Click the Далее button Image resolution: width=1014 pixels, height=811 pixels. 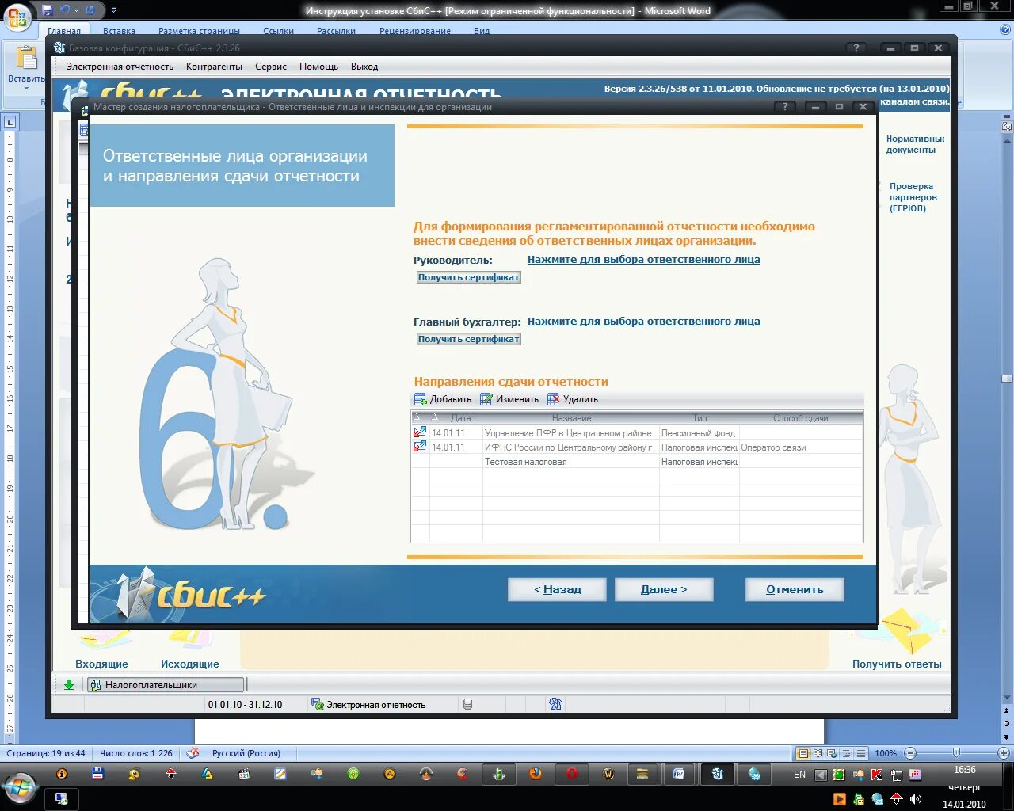(664, 589)
